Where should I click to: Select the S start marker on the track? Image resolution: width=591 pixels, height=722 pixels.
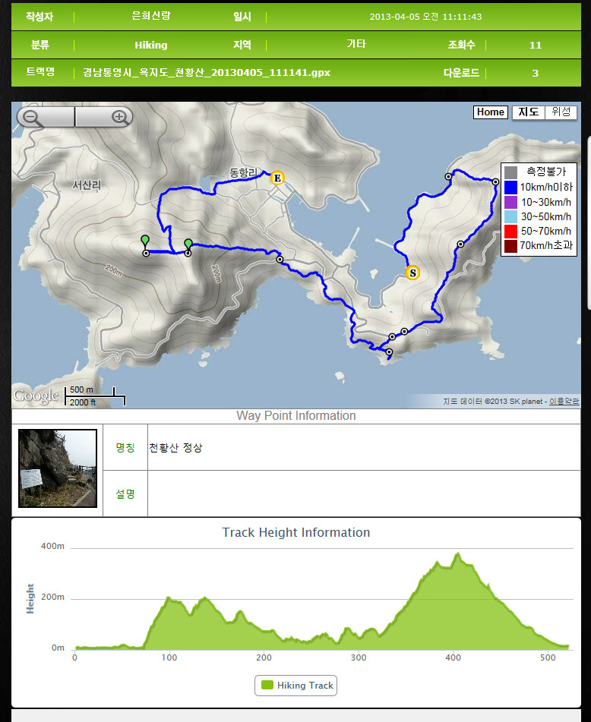tap(412, 273)
